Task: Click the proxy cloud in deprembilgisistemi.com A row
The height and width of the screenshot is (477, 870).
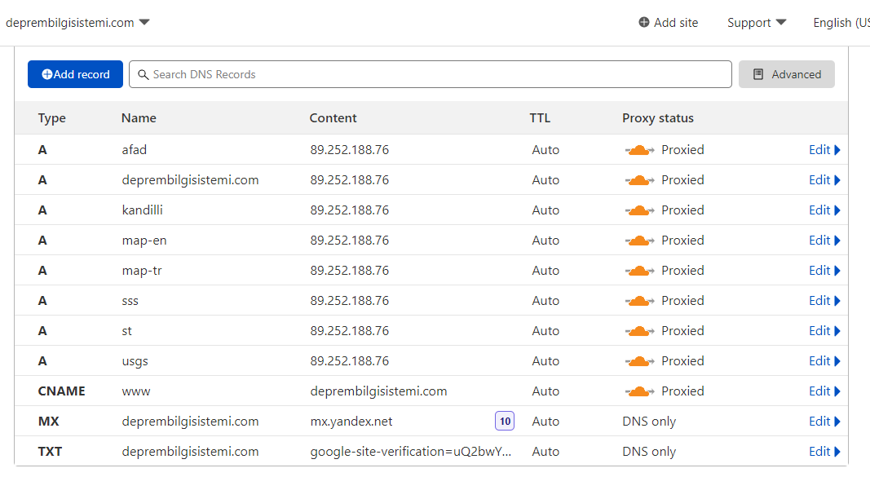Action: [639, 179]
